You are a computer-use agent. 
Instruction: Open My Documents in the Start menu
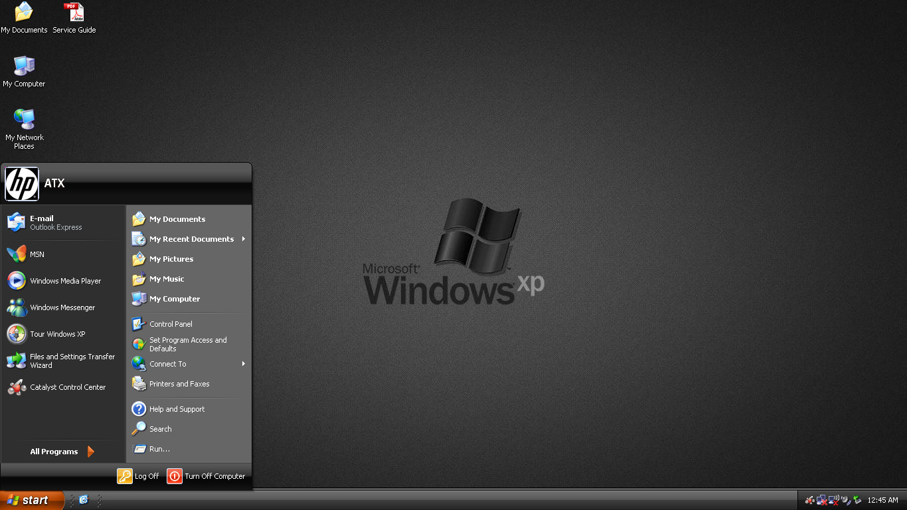(x=189, y=219)
